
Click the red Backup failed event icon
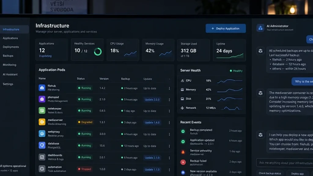183,162
